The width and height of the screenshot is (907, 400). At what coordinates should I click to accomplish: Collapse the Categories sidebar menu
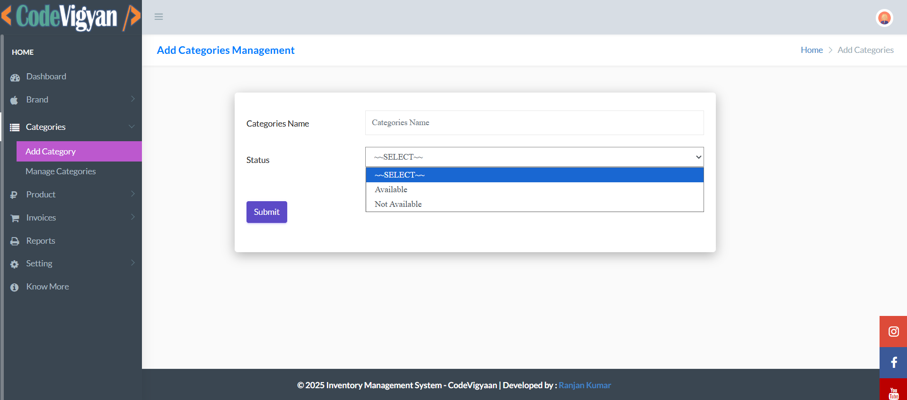tap(132, 127)
